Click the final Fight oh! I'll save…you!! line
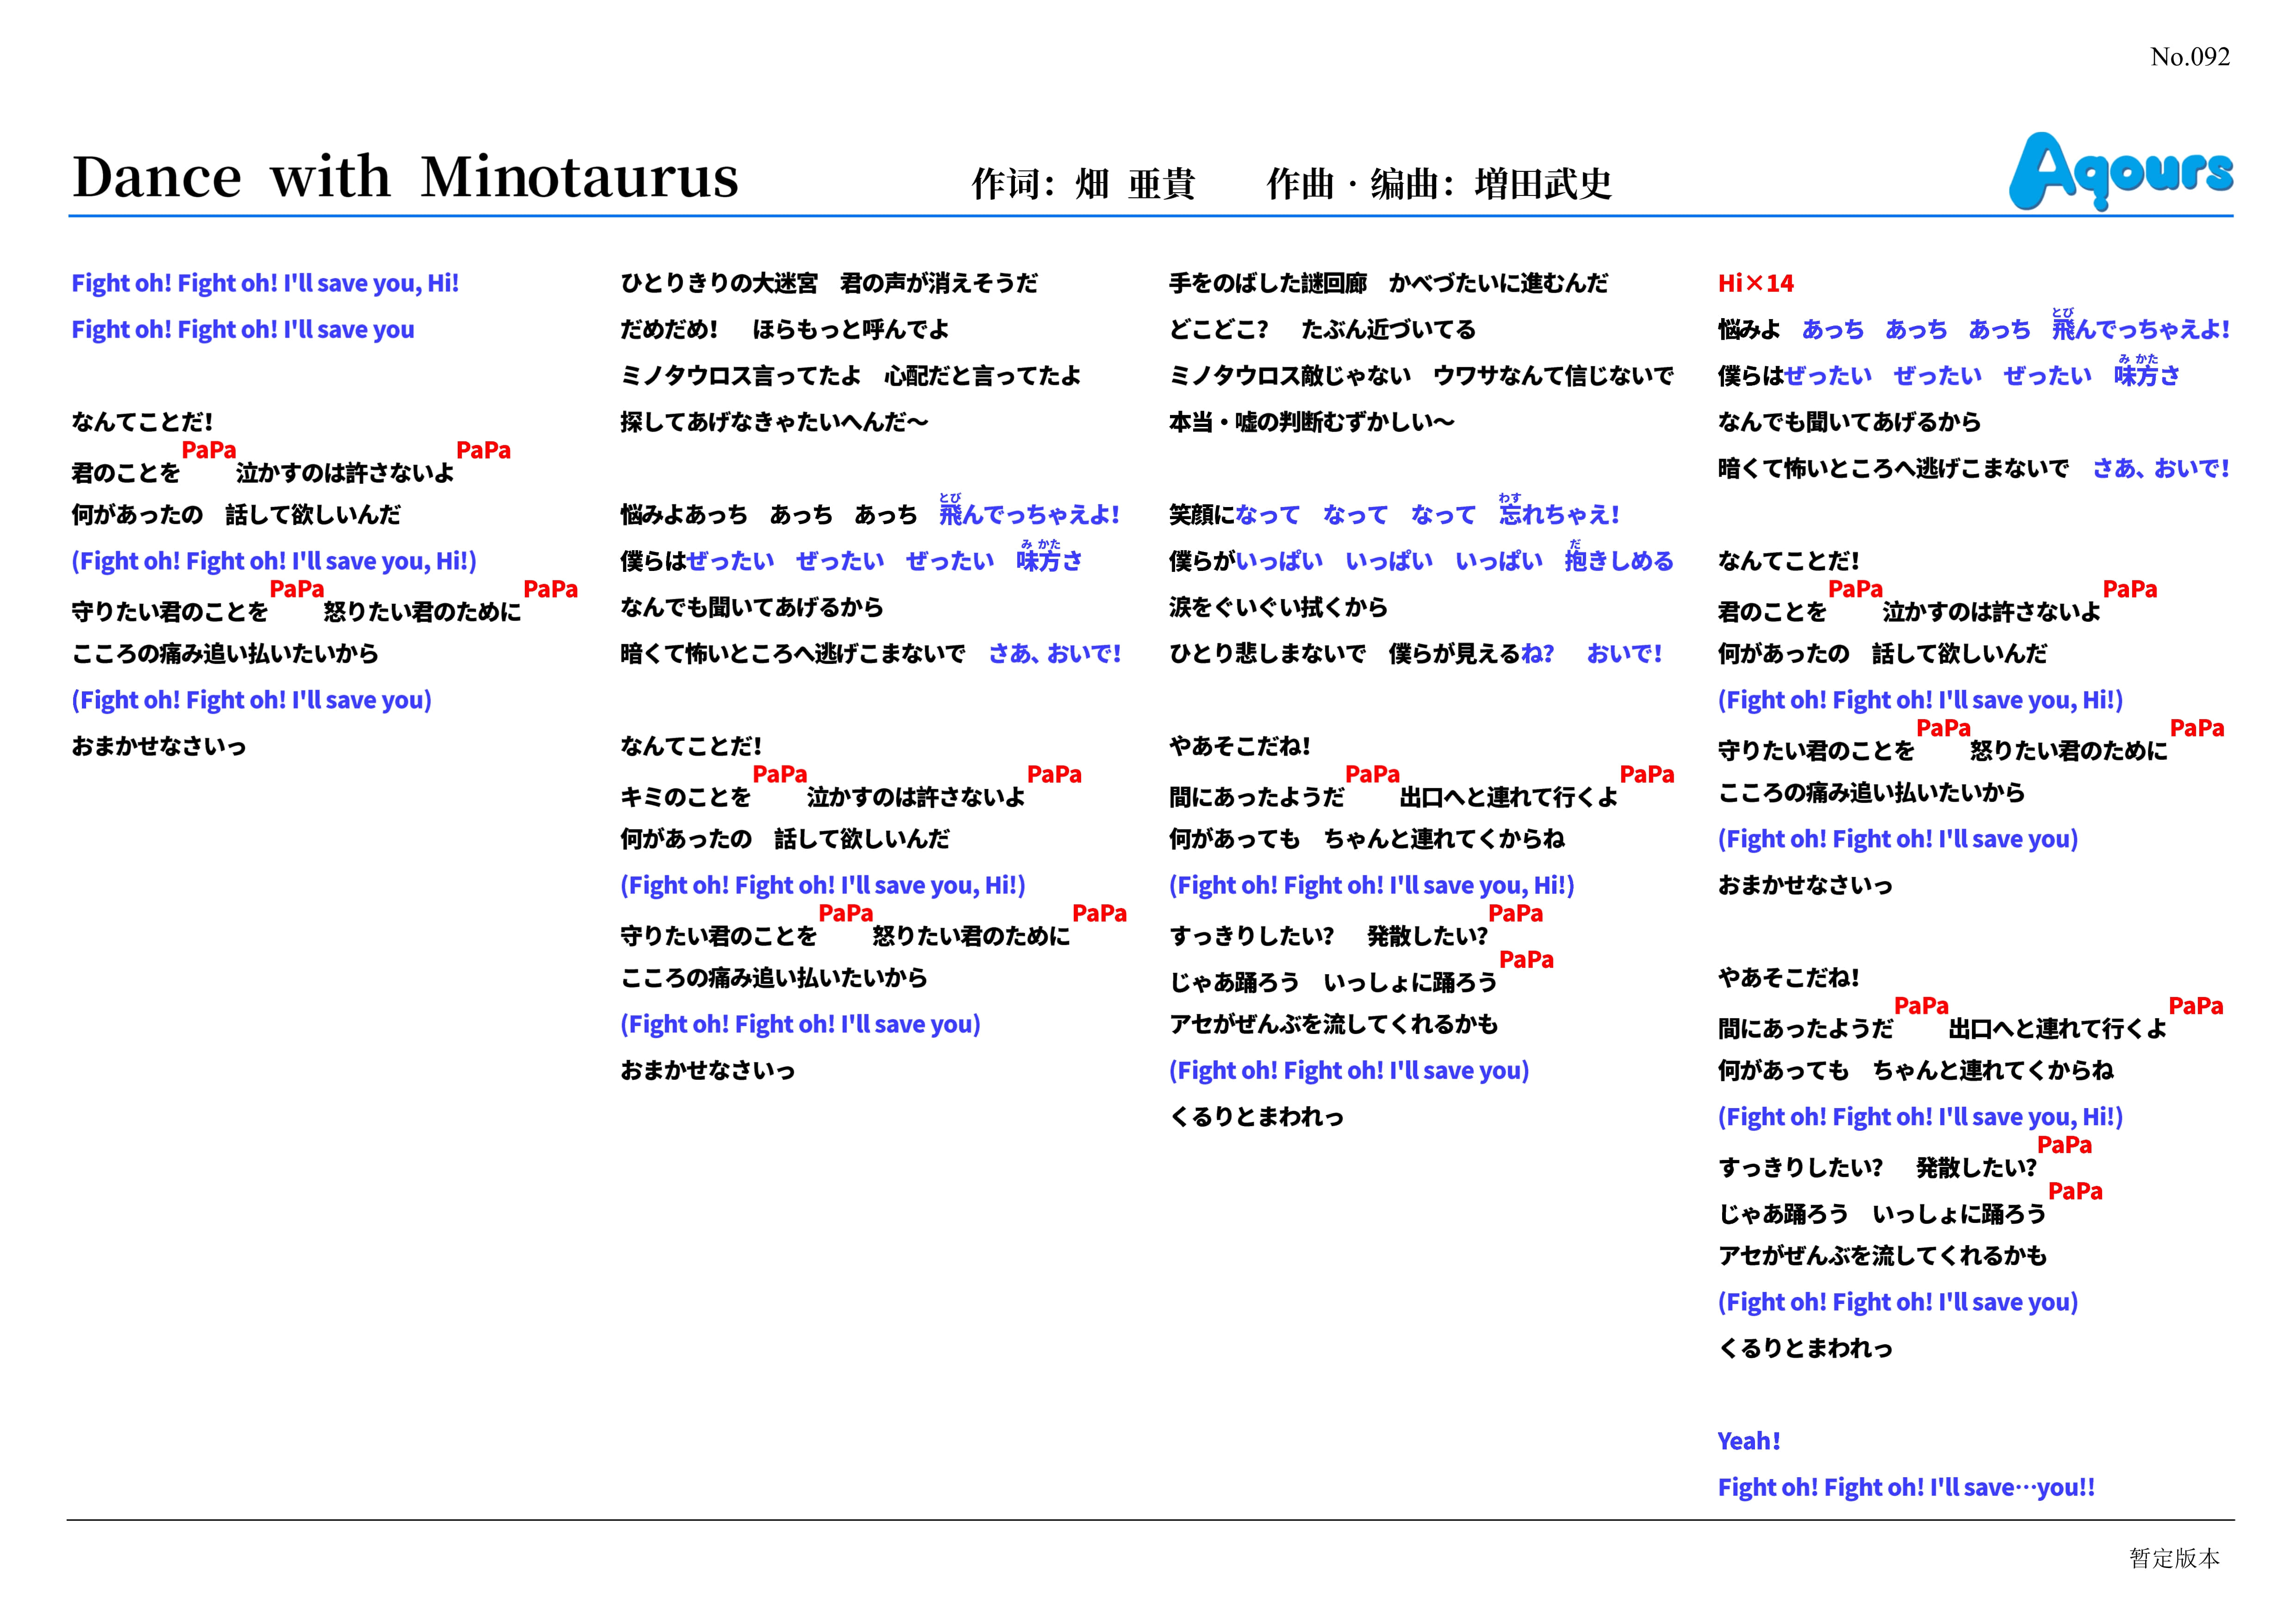The width and height of the screenshot is (2296, 1624). (1905, 1488)
